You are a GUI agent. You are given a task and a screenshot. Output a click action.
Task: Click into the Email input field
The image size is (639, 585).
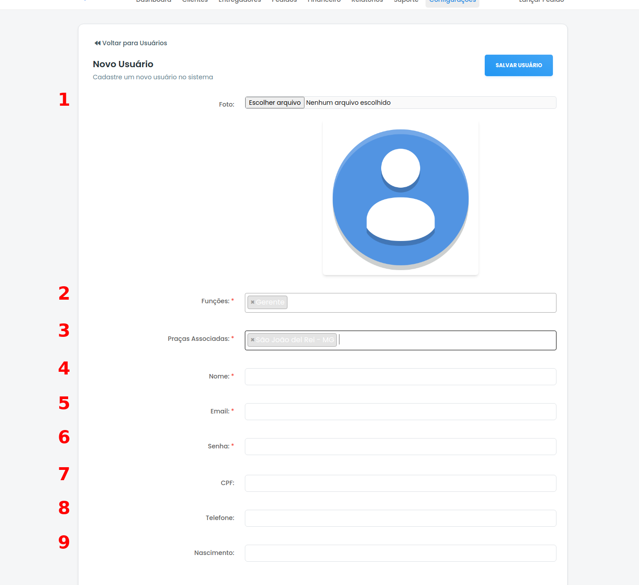400,412
